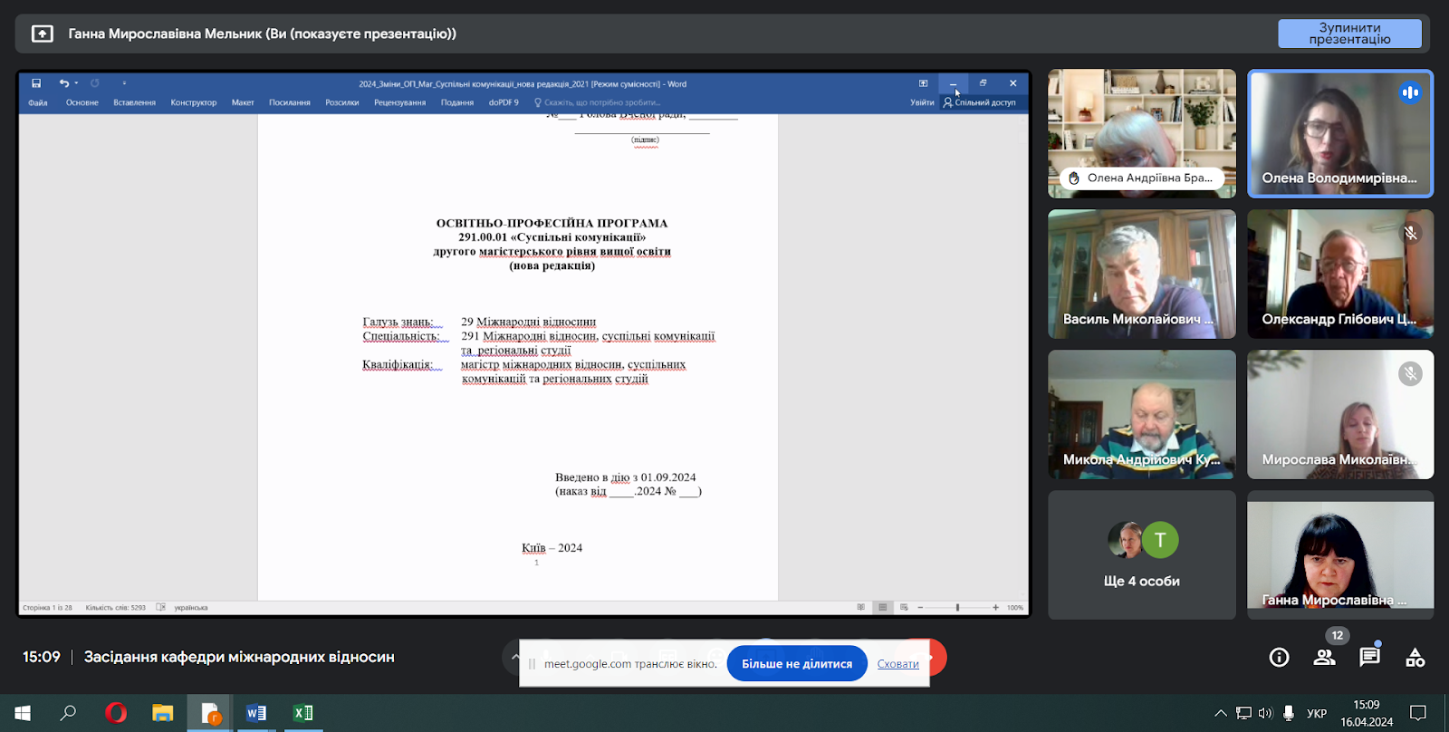
Task: Click the Word zoom slider handle
Action: click(957, 608)
